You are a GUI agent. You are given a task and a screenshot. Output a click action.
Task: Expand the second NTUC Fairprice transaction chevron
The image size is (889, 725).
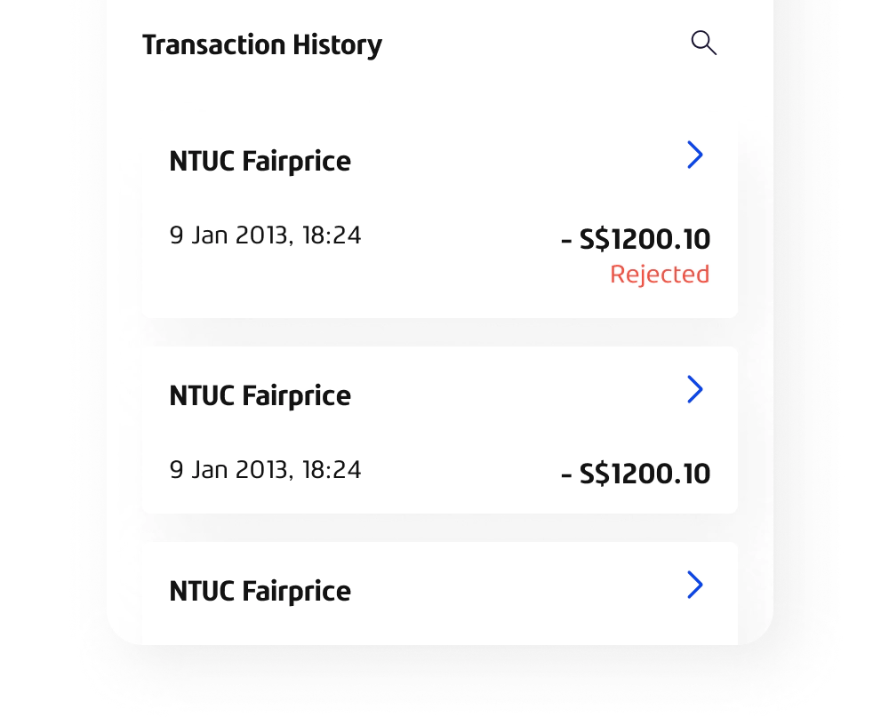coord(695,389)
